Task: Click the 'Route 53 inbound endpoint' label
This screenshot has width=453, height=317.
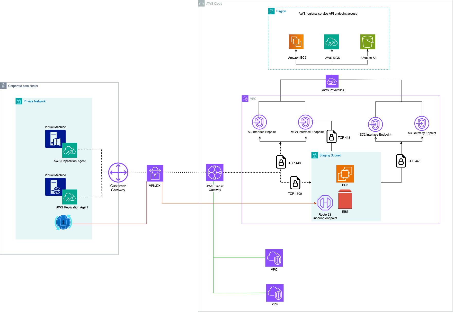Action: tap(325, 216)
